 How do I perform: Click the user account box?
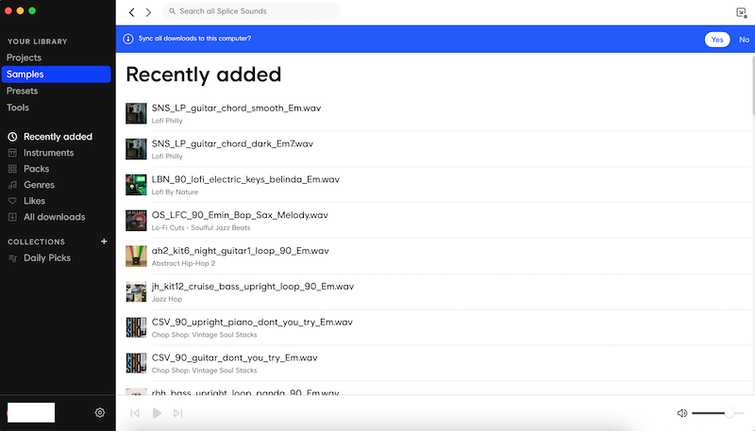(x=31, y=413)
